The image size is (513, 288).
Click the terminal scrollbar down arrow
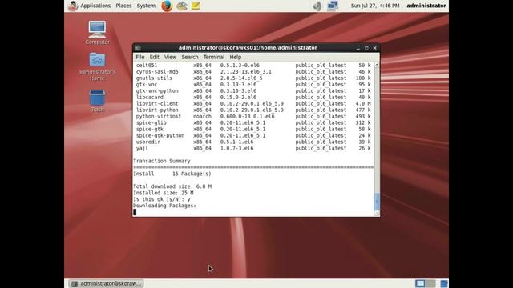[x=377, y=214]
